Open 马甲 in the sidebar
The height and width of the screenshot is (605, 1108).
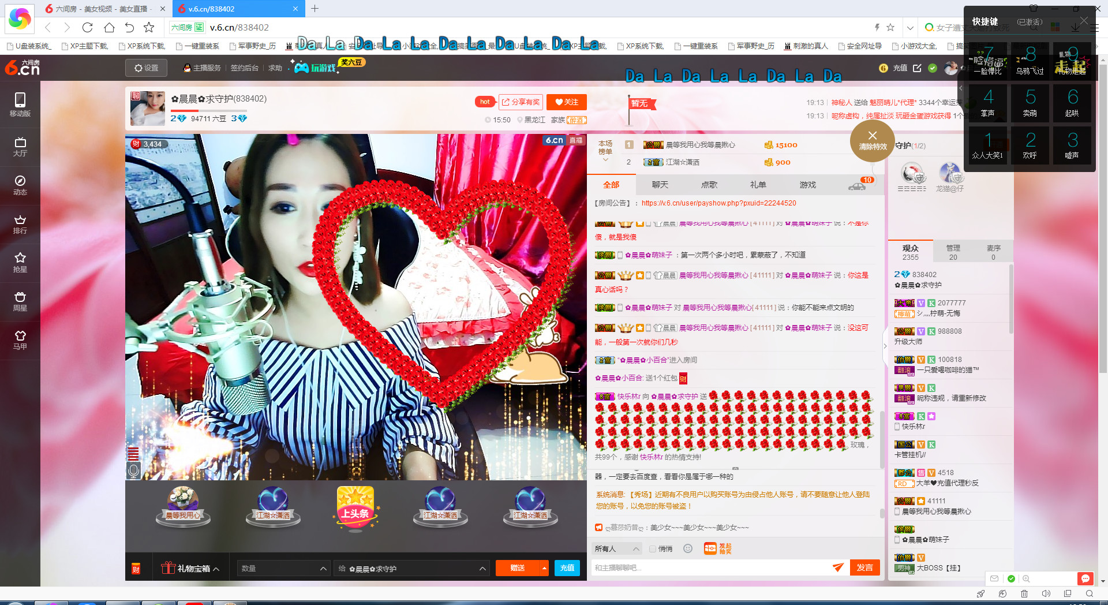[x=20, y=339]
